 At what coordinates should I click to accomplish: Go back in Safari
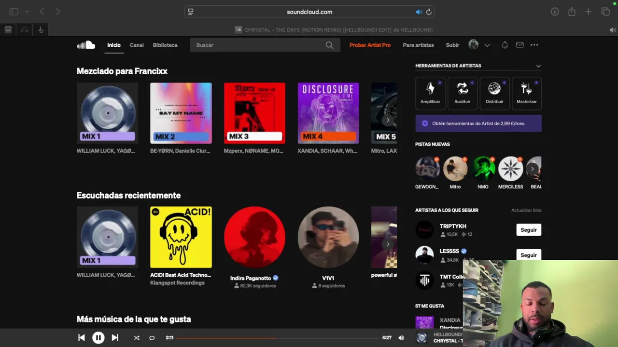pyautogui.click(x=42, y=12)
